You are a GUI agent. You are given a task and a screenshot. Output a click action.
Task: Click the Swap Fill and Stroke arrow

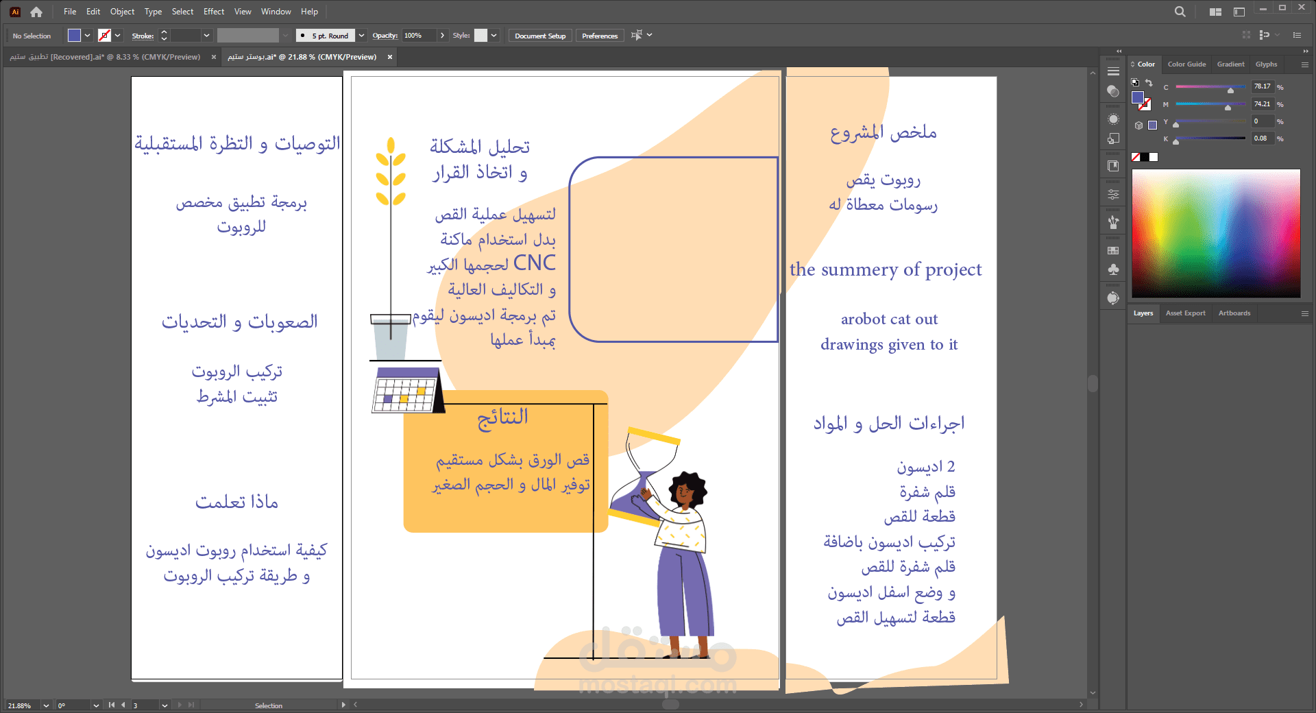[1149, 82]
